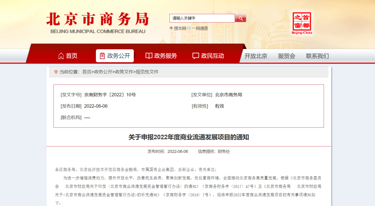This screenshot has height=206, width=375.
Task: Open the 政务公开 navigation tab
Action: coord(115,56)
